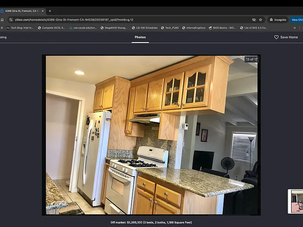303x227 pixels.
Task: Click the browser home icon
Action: 2,20
